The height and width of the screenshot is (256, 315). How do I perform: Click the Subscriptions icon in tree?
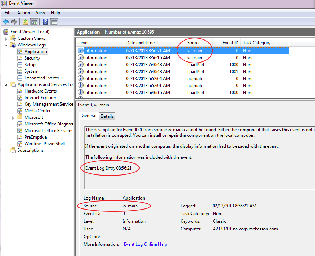tap(13, 150)
